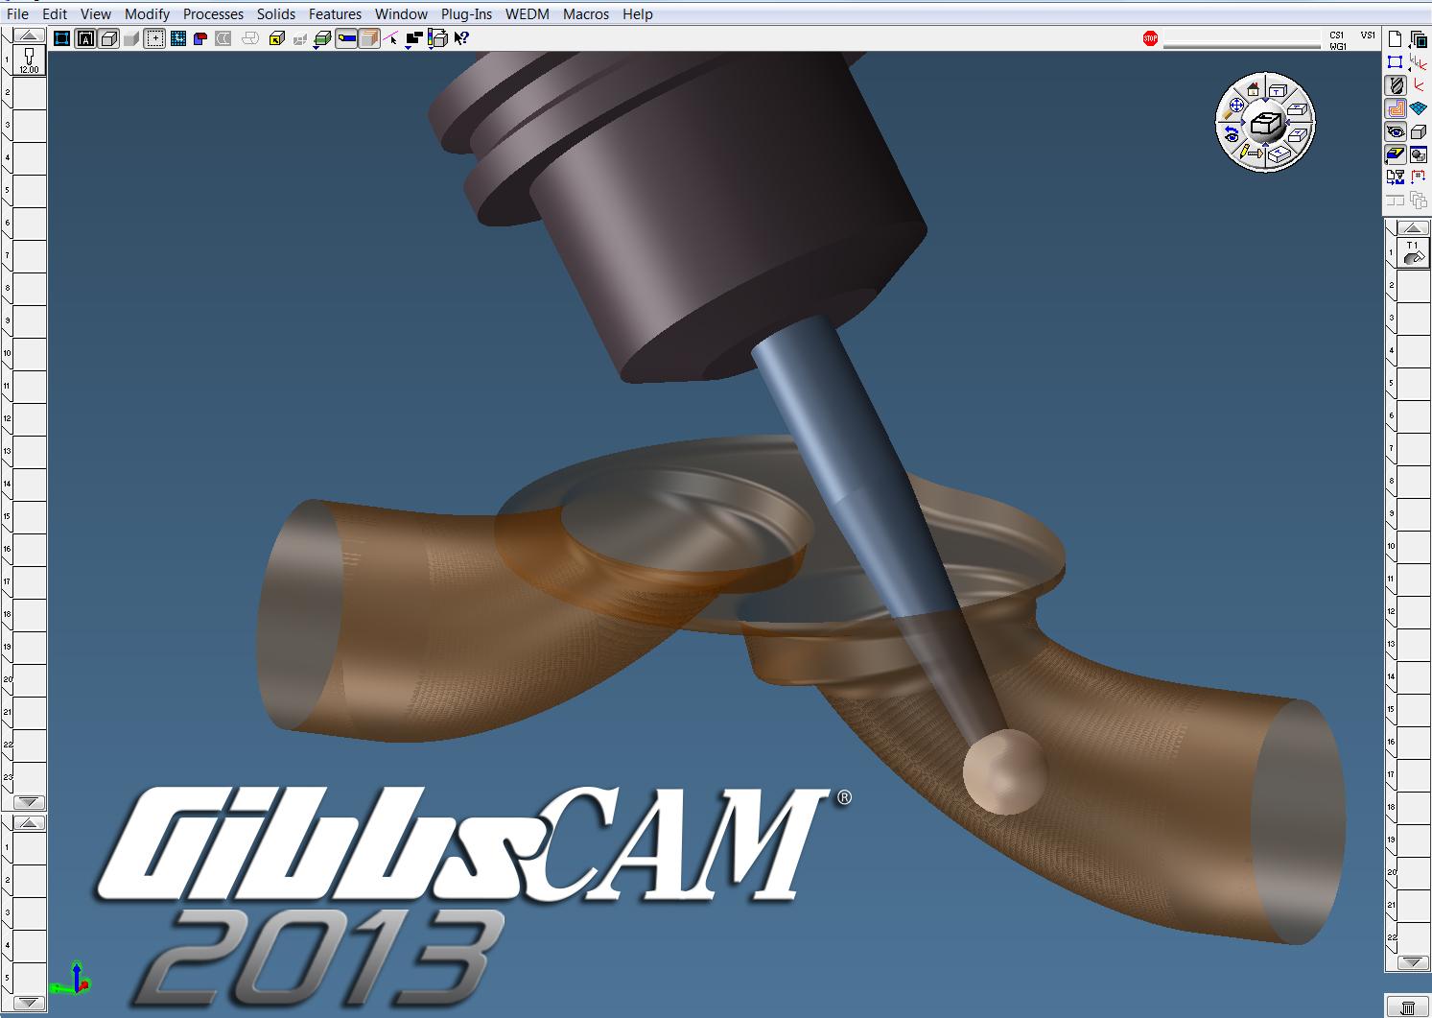
Task: Click the Stop process icon on the toolbar
Action: [1149, 36]
